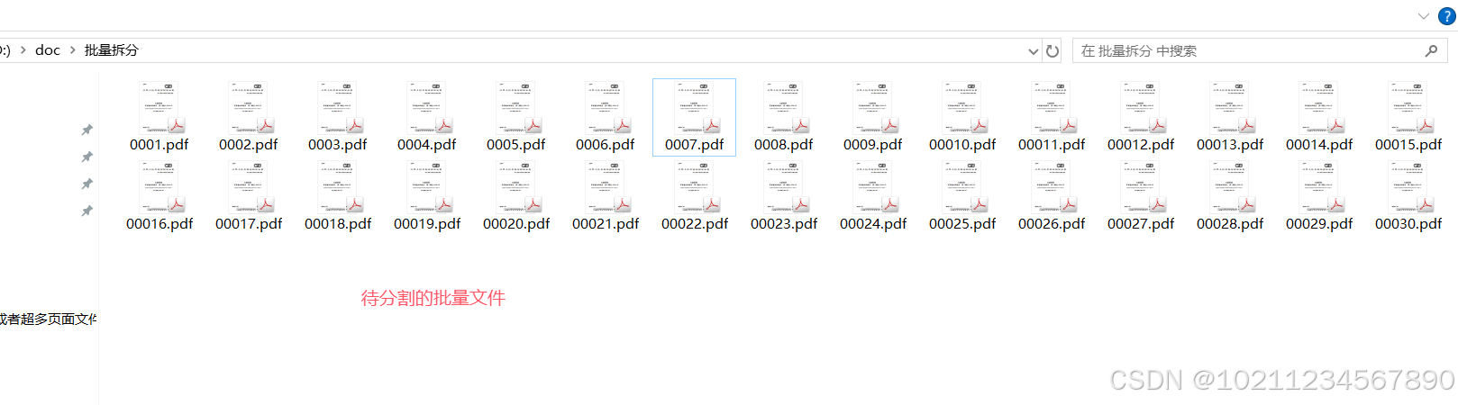Open the help question mark icon

click(1447, 16)
